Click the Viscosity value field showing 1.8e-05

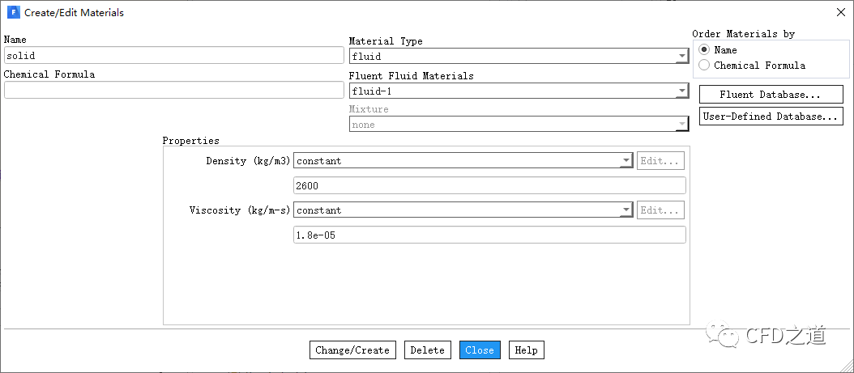(x=489, y=235)
